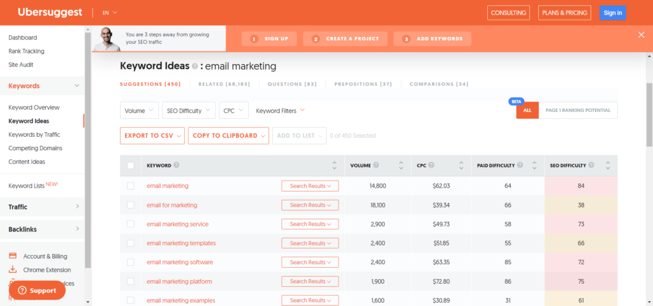The width and height of the screenshot is (653, 306).
Task: Check the box for 'email marketing platform'
Action: click(x=131, y=281)
